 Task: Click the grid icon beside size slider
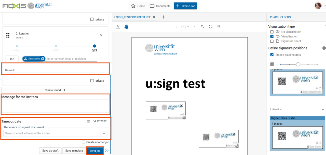coord(272,64)
